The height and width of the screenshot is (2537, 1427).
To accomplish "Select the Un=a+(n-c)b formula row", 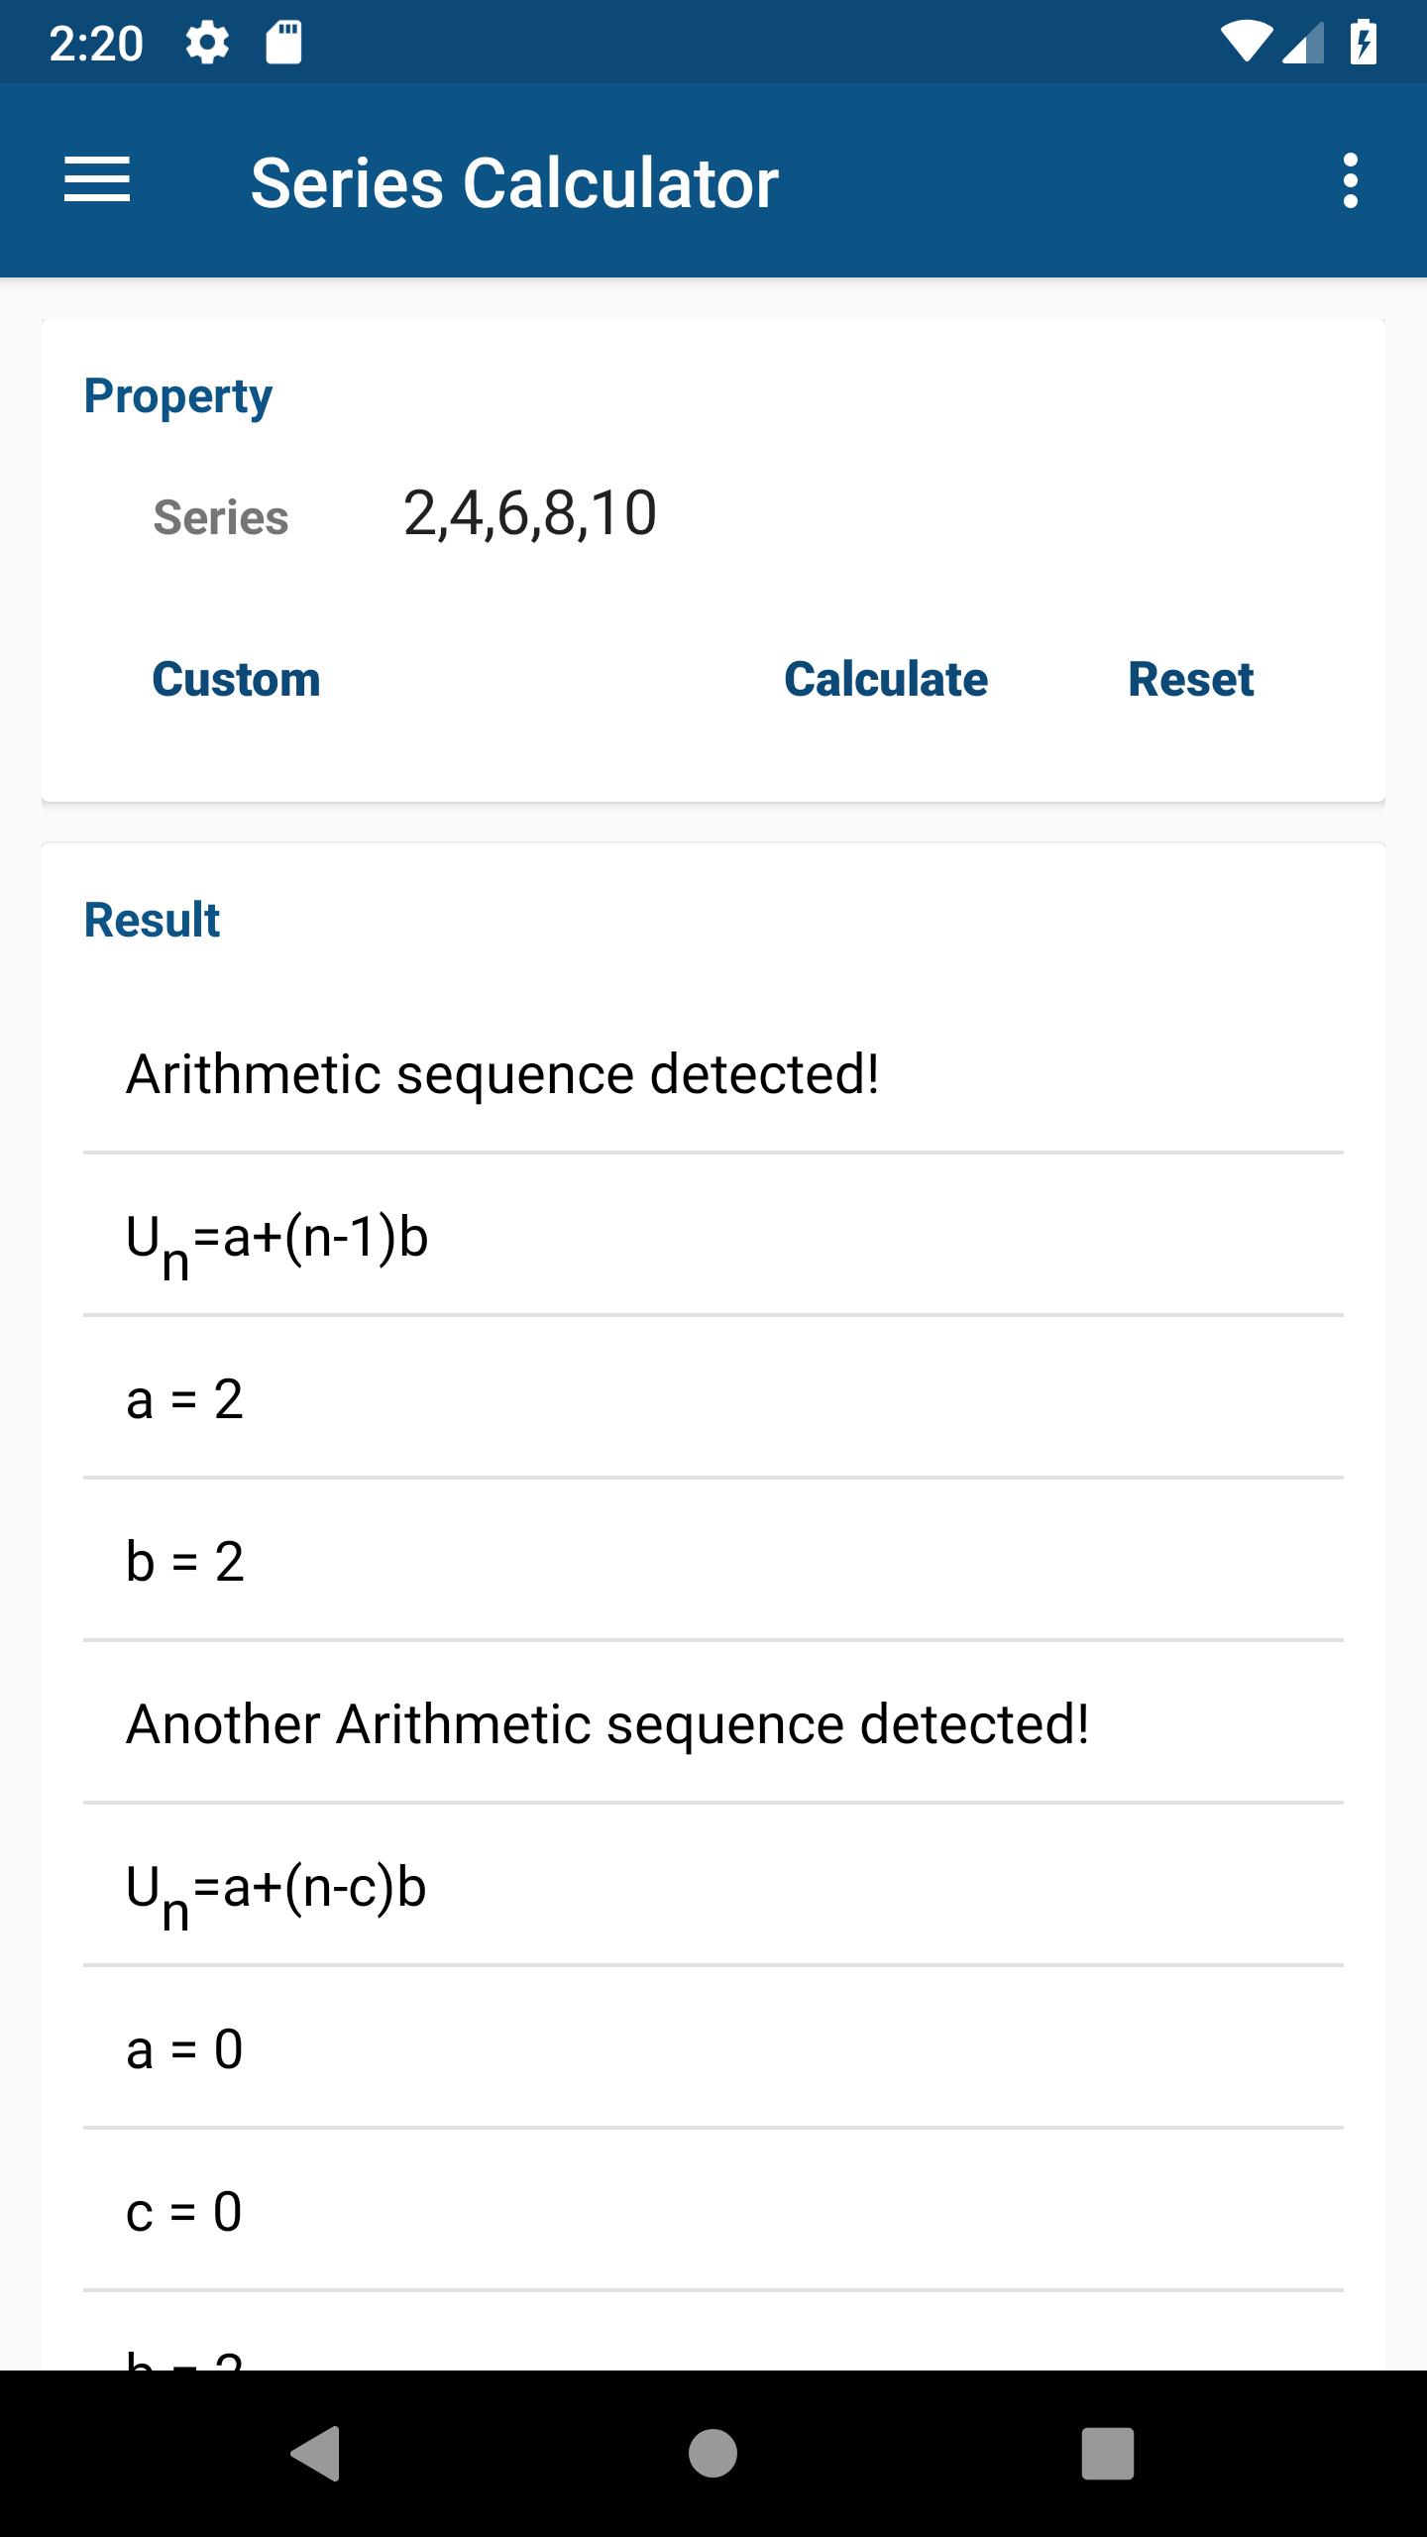I will tap(713, 1886).
